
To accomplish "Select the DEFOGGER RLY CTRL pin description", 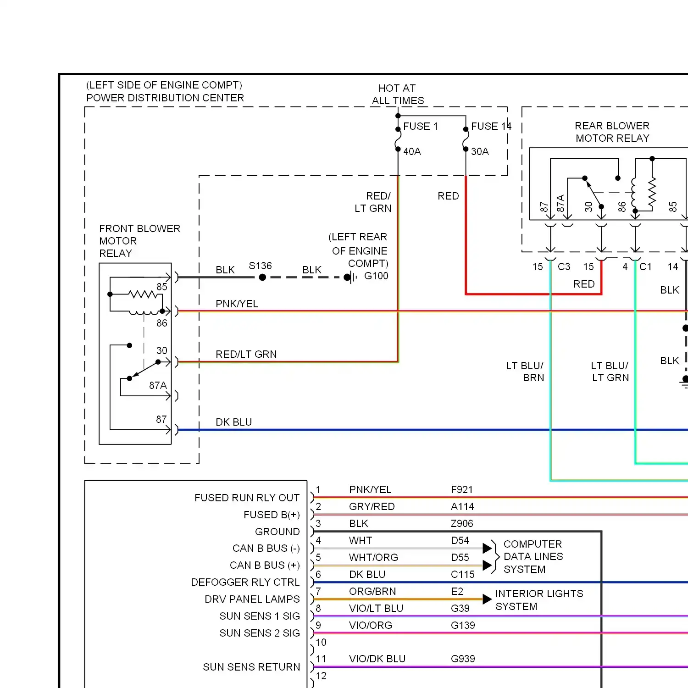I will coord(245,582).
